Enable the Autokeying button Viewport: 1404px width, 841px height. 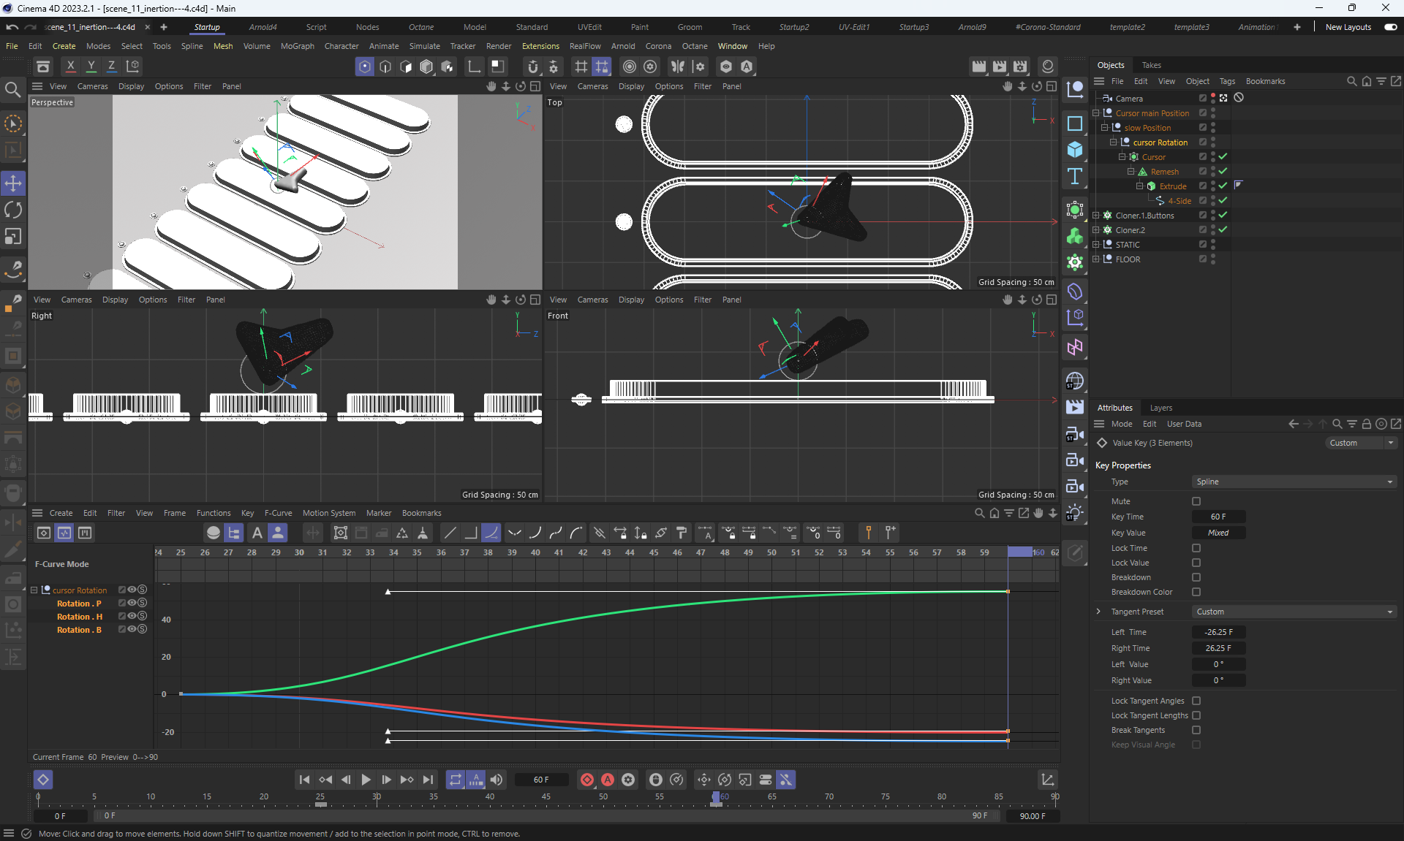click(607, 780)
